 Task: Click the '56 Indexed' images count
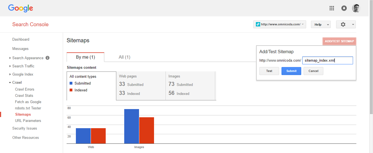pos(179,93)
